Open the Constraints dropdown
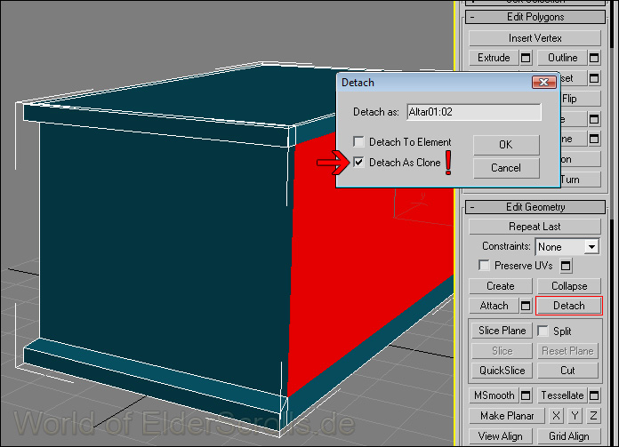 tap(591, 247)
